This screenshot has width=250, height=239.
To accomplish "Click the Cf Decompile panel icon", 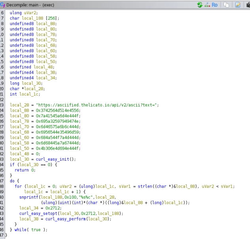I will click(x=3, y=5).
